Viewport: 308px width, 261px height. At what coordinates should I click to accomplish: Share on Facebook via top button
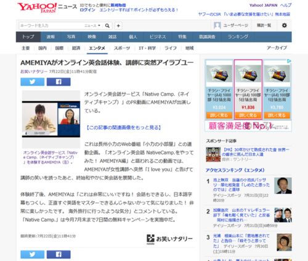(59, 81)
